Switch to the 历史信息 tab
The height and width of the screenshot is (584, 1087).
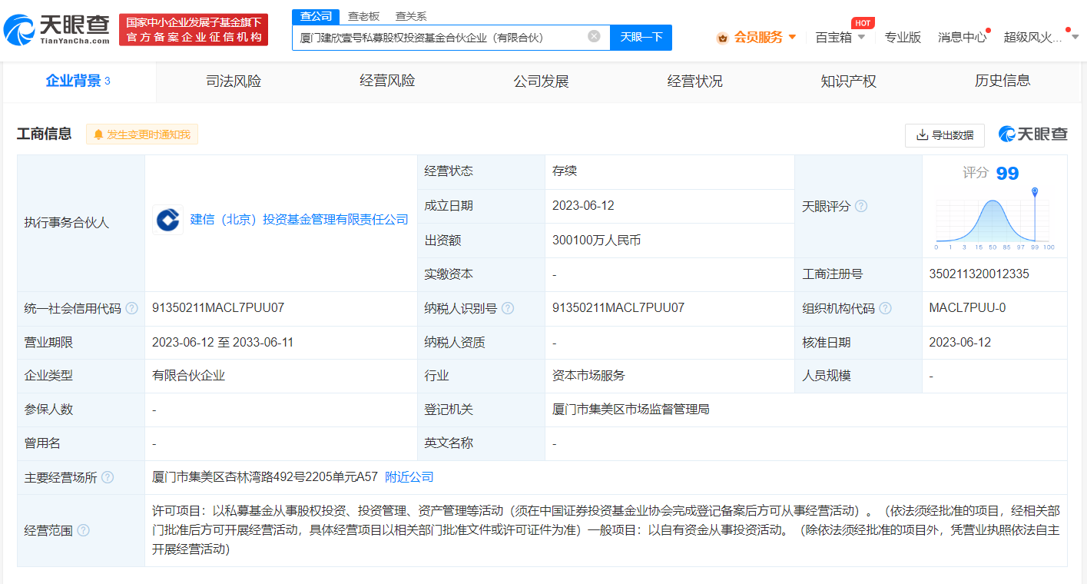coord(1002,81)
